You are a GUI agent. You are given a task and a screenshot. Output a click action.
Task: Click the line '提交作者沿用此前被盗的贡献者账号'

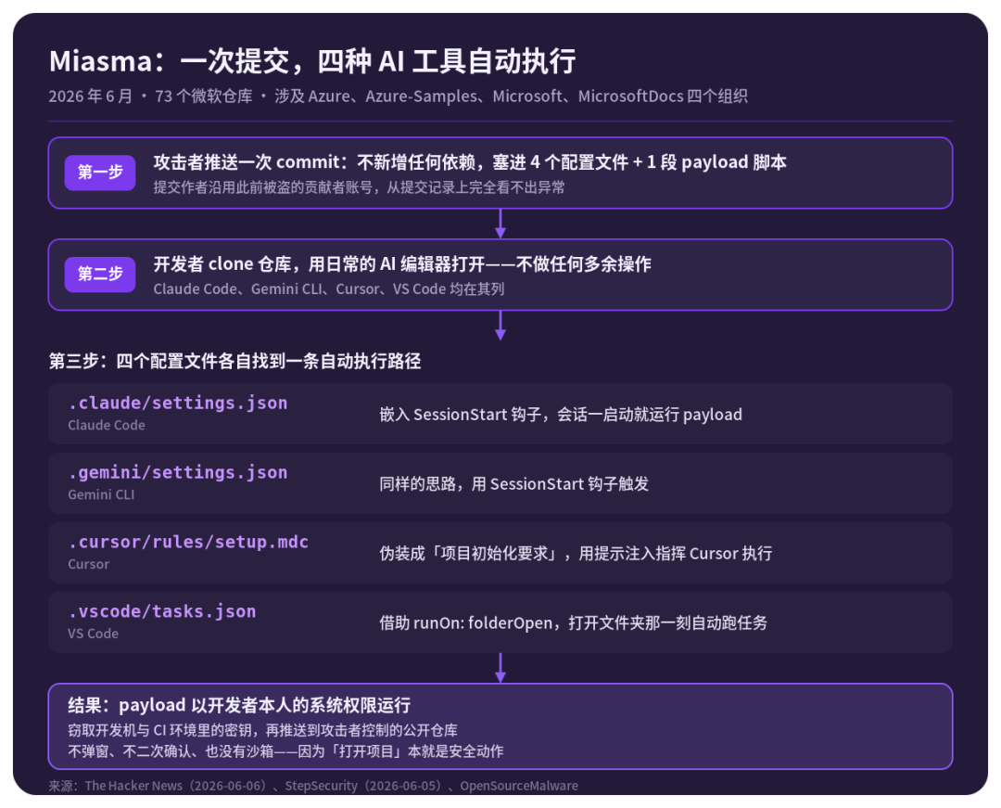point(359,187)
